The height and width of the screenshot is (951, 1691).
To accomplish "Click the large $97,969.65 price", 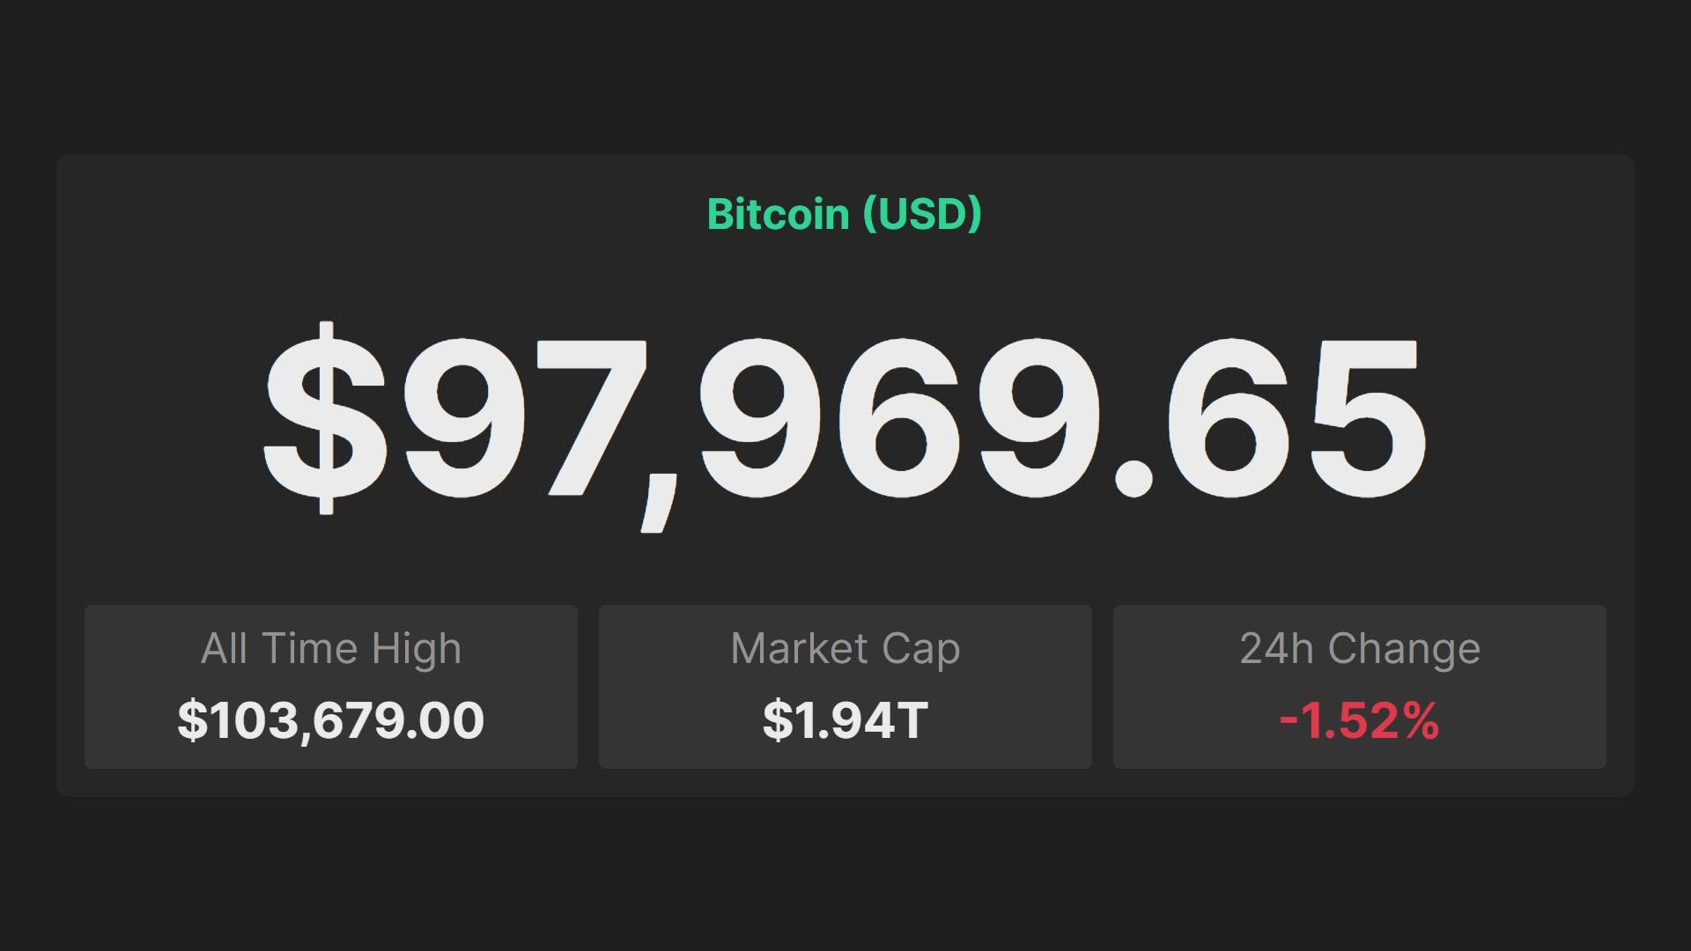I will pyautogui.click(x=844, y=418).
